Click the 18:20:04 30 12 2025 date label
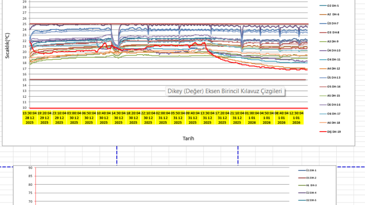Viewport: 365px width, 205px height. click(x=133, y=118)
